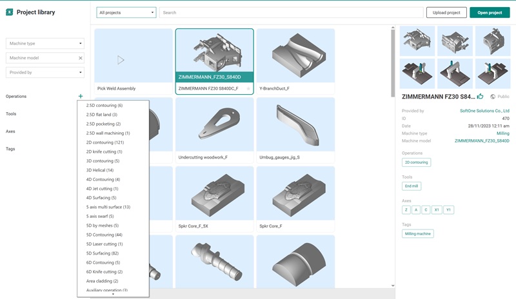View bottom-left machine preview thumbnail
516x299 pixels.
point(417,73)
